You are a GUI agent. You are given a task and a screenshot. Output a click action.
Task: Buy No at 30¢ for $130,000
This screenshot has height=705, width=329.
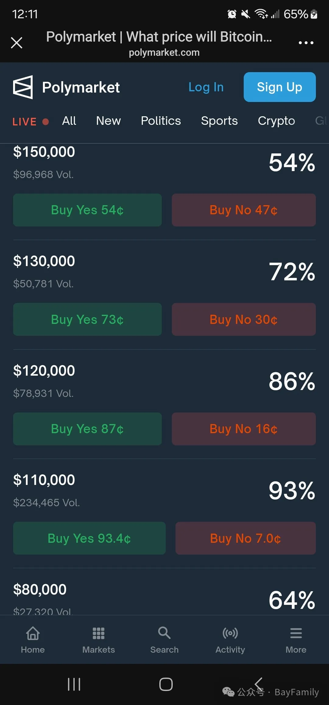coord(243,320)
